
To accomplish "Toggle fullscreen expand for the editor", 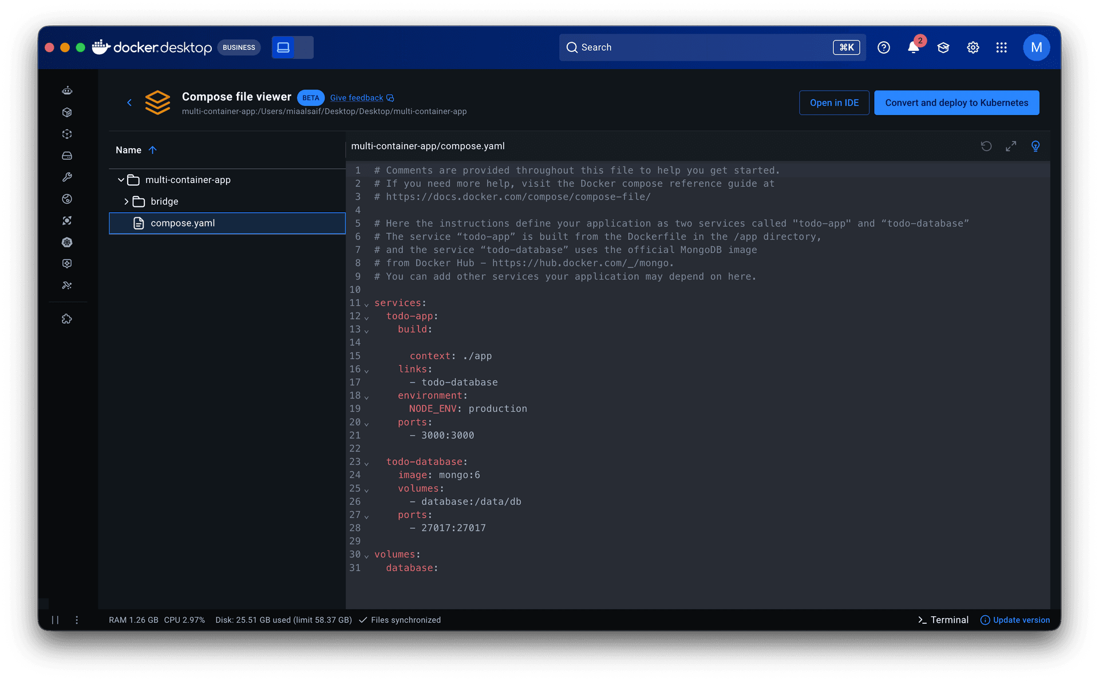I will coord(1011,146).
